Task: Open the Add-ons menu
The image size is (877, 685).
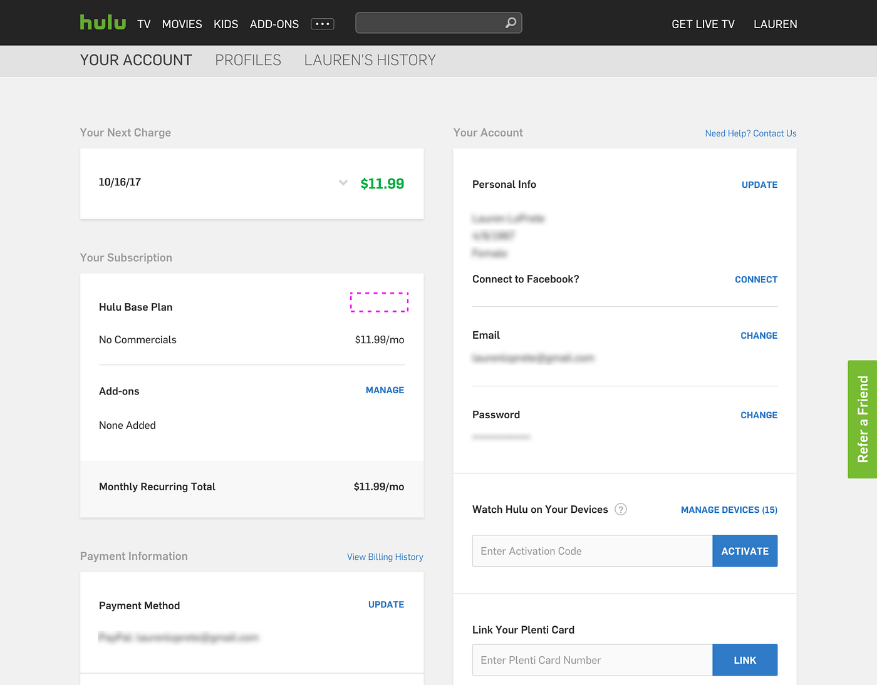Action: 274,24
